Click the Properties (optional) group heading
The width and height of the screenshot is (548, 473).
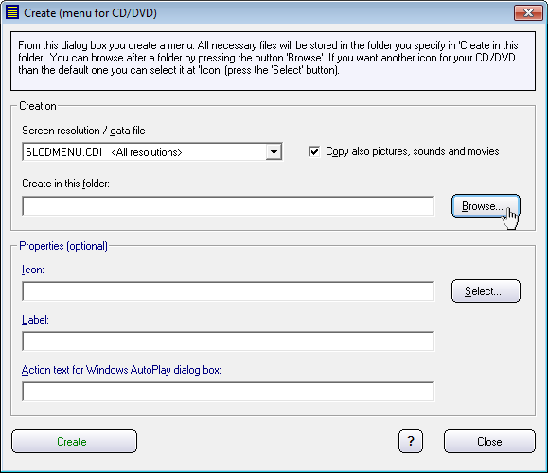(63, 246)
